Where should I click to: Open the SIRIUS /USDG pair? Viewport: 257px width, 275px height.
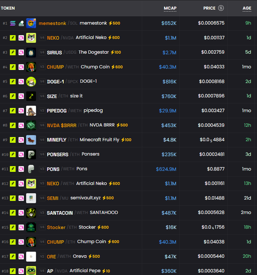(62, 53)
